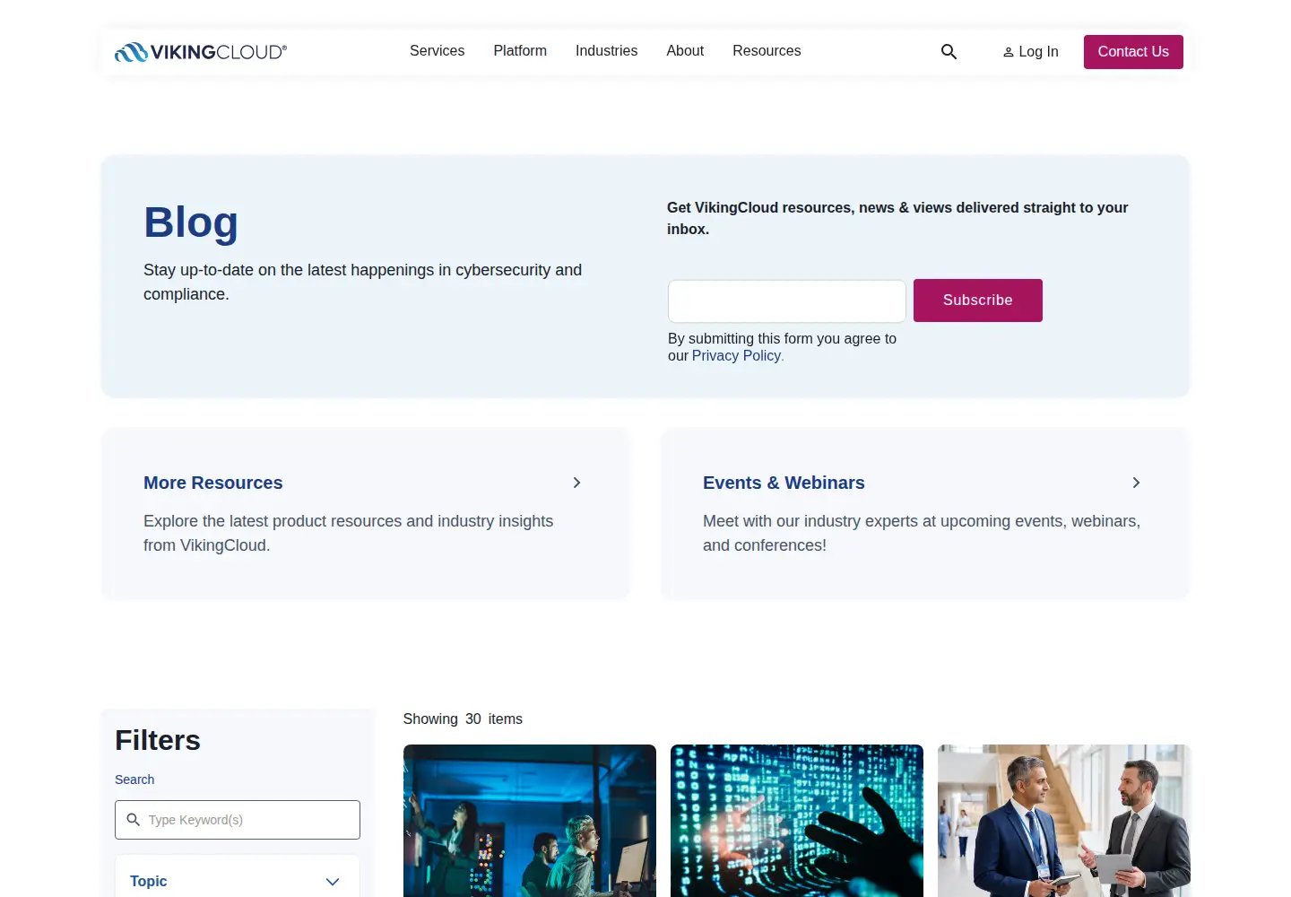Open the About menu
1291x897 pixels.
click(685, 51)
